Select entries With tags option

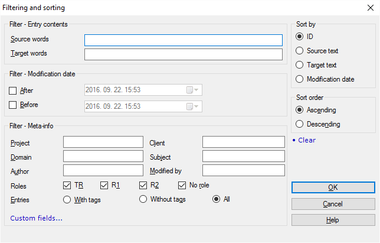[x=67, y=199]
